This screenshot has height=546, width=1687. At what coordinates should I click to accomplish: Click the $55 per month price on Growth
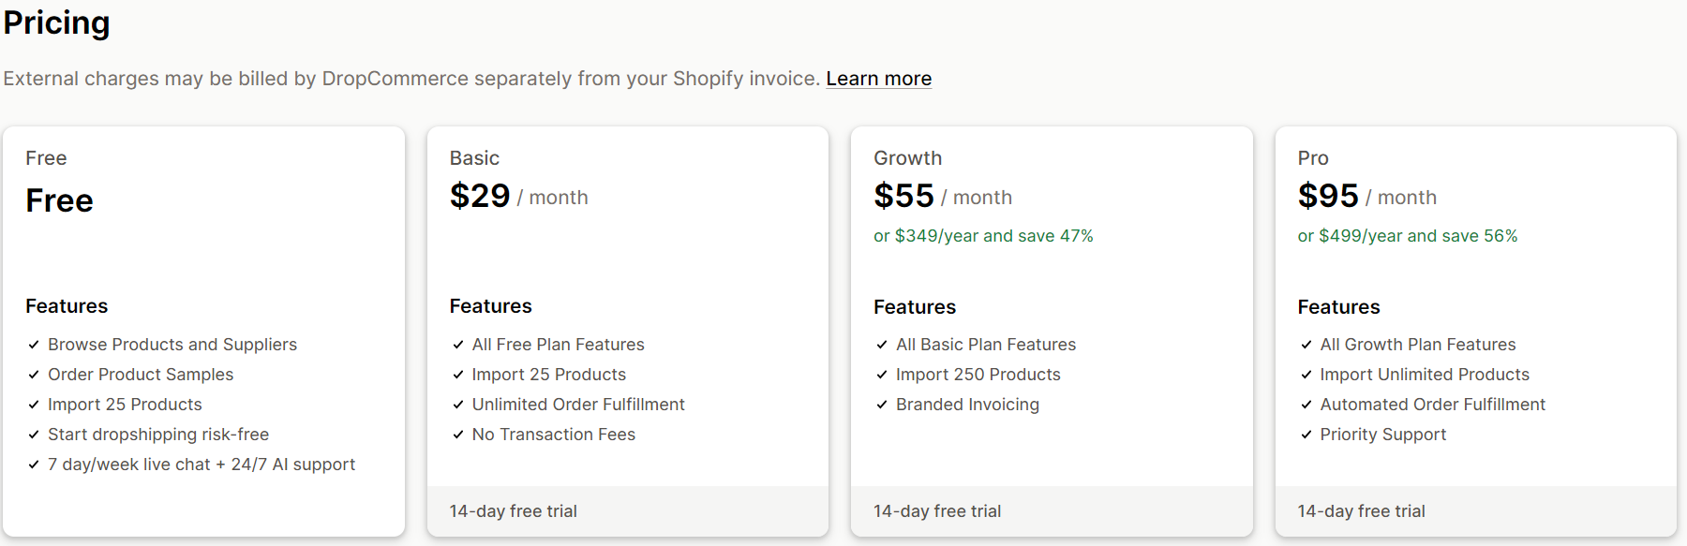904,196
